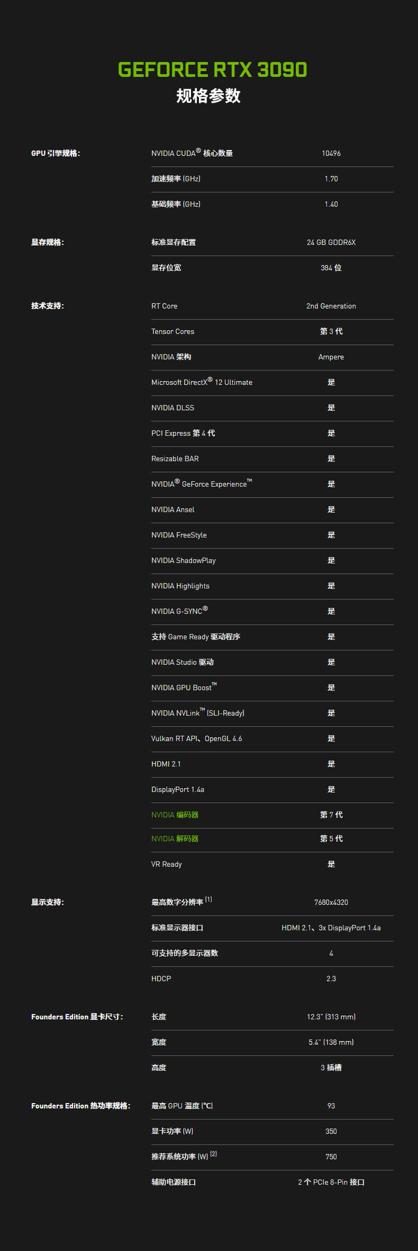
Task: Click the GEFORCE RTX 3090 title
Action: [x=212, y=69]
